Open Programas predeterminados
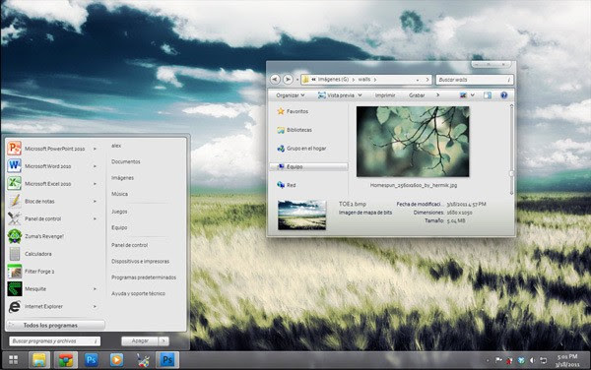Viewport: 591px width, 370px height. [x=144, y=277]
